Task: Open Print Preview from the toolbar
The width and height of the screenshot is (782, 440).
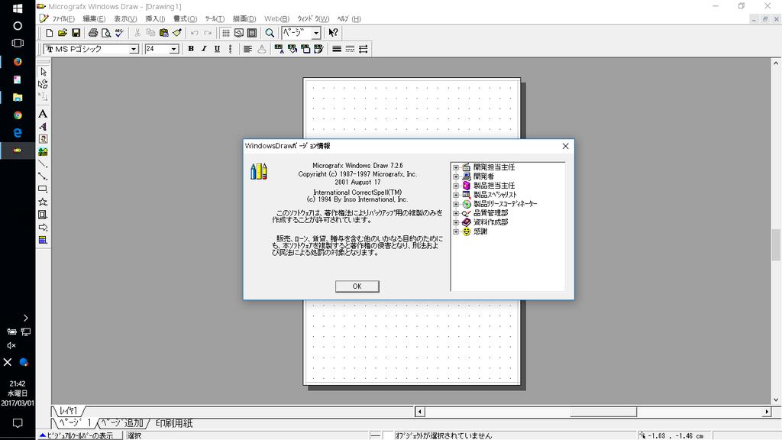Action: tap(105, 33)
